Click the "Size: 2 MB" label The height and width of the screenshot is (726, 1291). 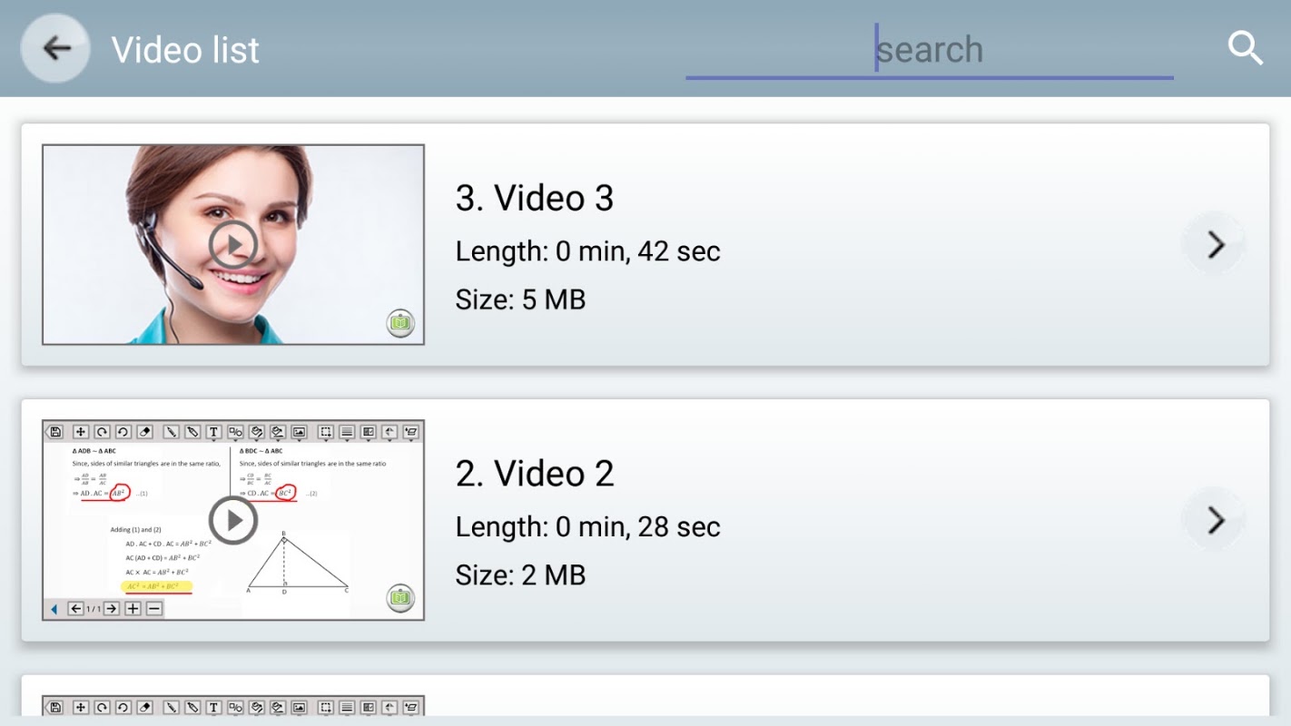[x=520, y=574]
